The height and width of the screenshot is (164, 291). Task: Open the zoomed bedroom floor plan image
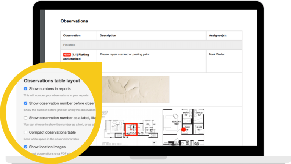183,127
